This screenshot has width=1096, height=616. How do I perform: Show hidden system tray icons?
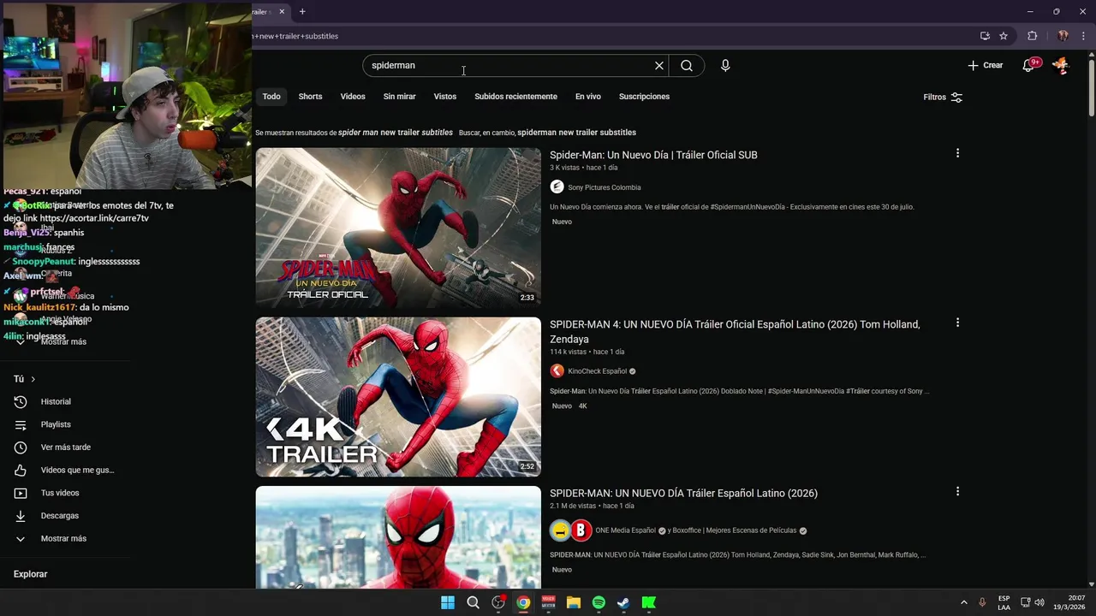point(963,603)
